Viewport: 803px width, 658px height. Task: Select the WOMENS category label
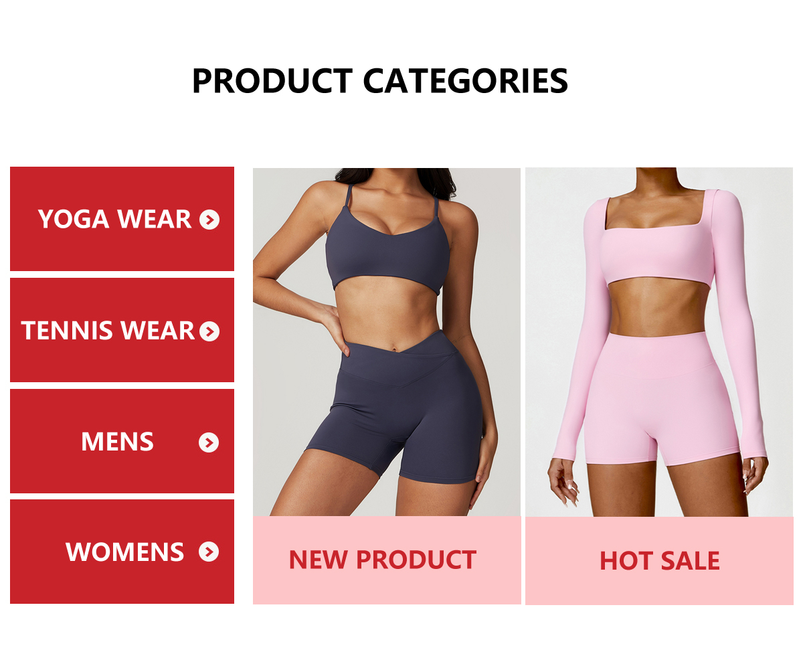pyautogui.click(x=124, y=552)
